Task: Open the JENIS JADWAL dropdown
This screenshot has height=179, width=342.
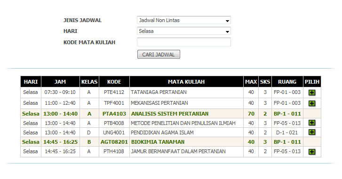Action: [x=184, y=20]
